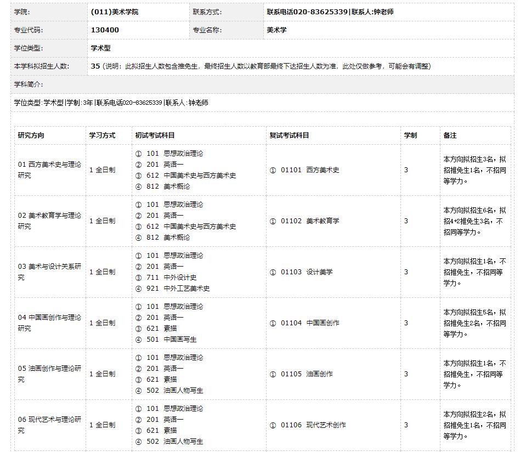Click the 学科简介 section label
Screen dimensions: 520x452
click(x=29, y=84)
